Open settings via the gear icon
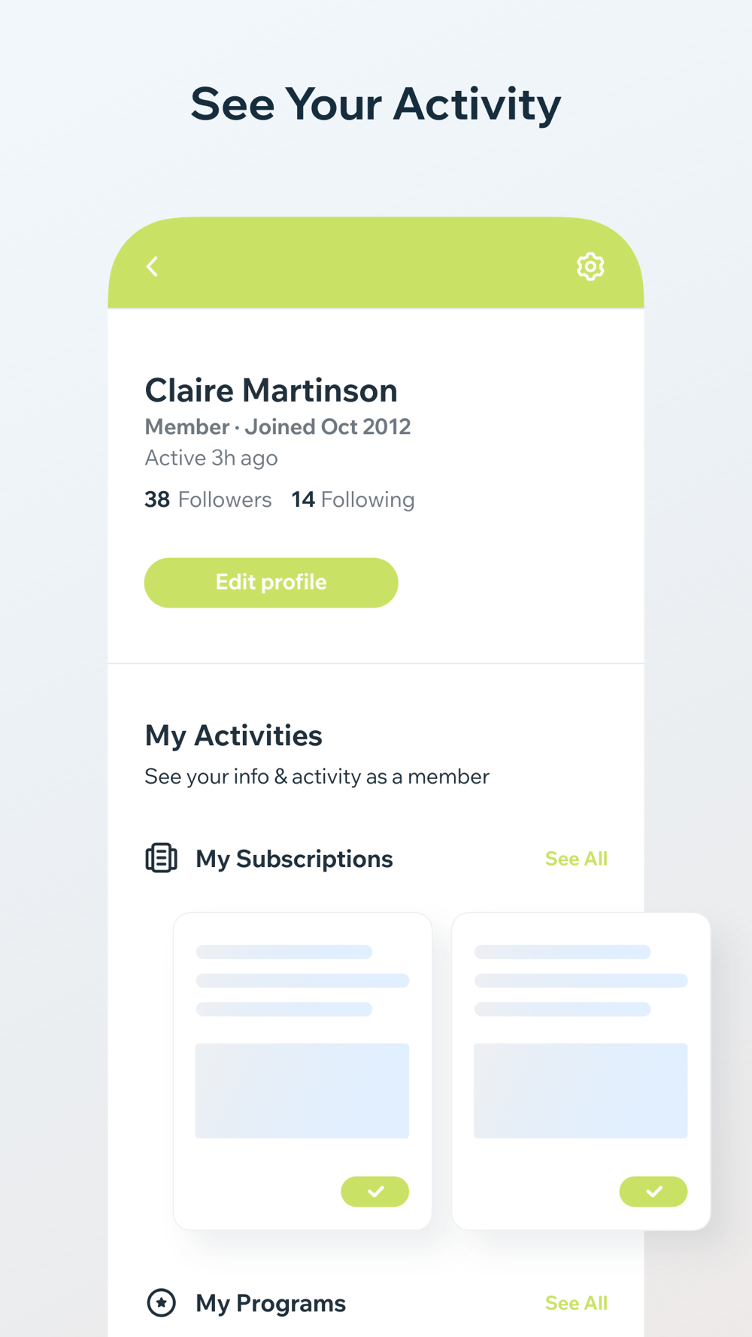Viewport: 752px width, 1337px height. coord(590,267)
